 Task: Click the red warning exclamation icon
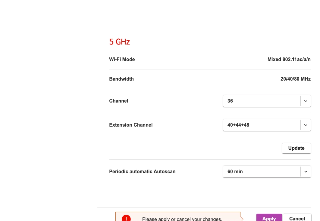tap(126, 219)
